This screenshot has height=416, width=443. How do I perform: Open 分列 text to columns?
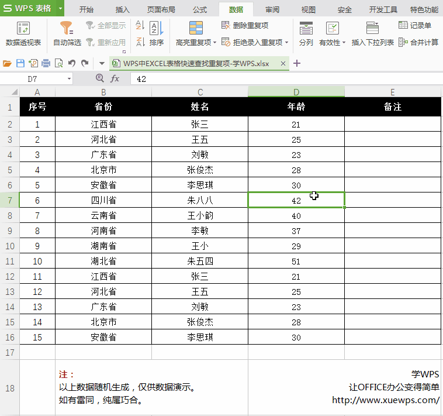(306, 34)
